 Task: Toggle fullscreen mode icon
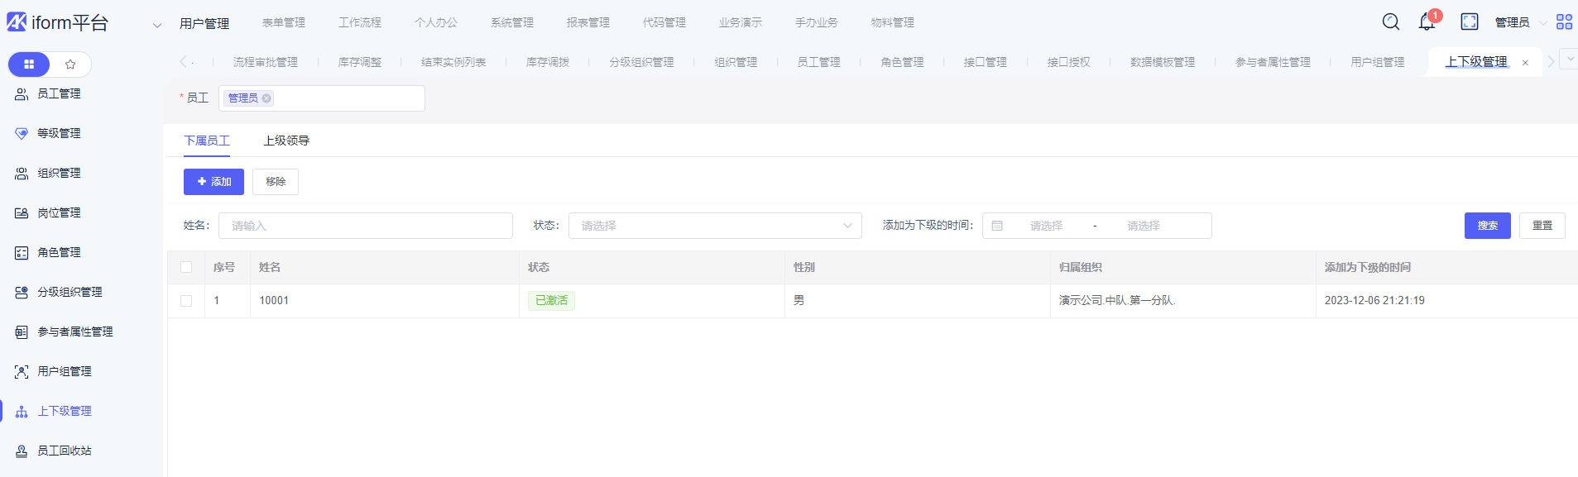click(x=1470, y=21)
